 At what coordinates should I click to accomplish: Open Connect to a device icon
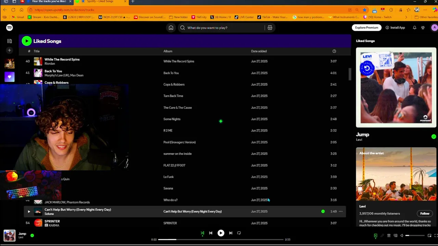click(x=395, y=236)
